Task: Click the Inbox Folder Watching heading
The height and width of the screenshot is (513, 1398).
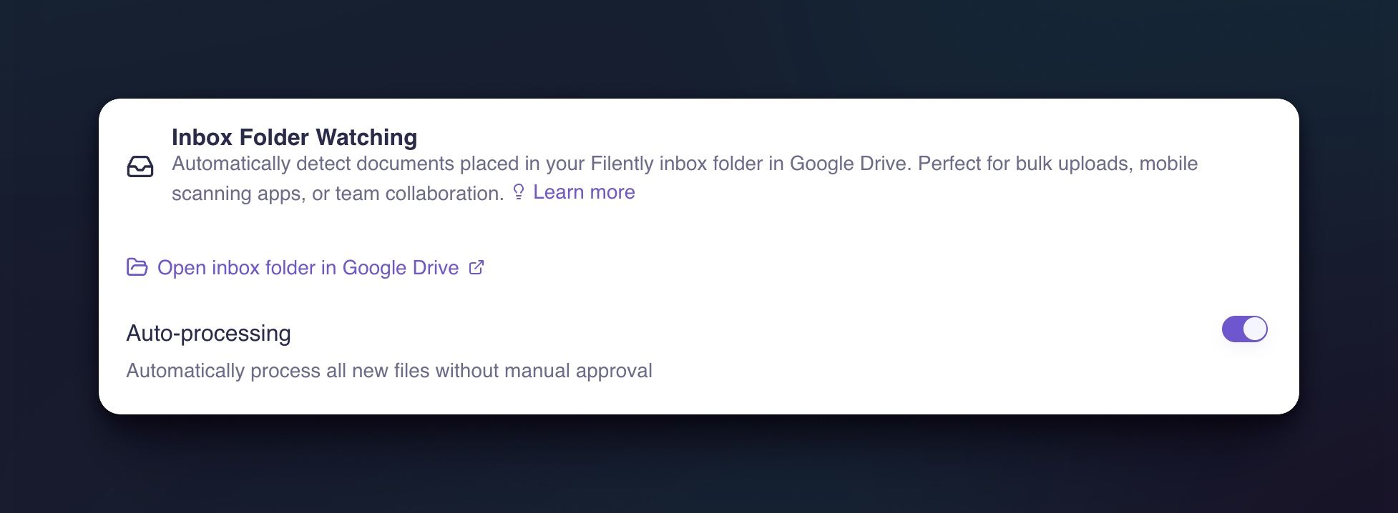Action: coord(294,137)
